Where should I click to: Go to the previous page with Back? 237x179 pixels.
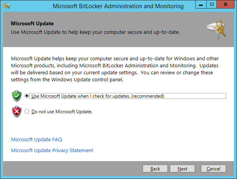click(155, 168)
